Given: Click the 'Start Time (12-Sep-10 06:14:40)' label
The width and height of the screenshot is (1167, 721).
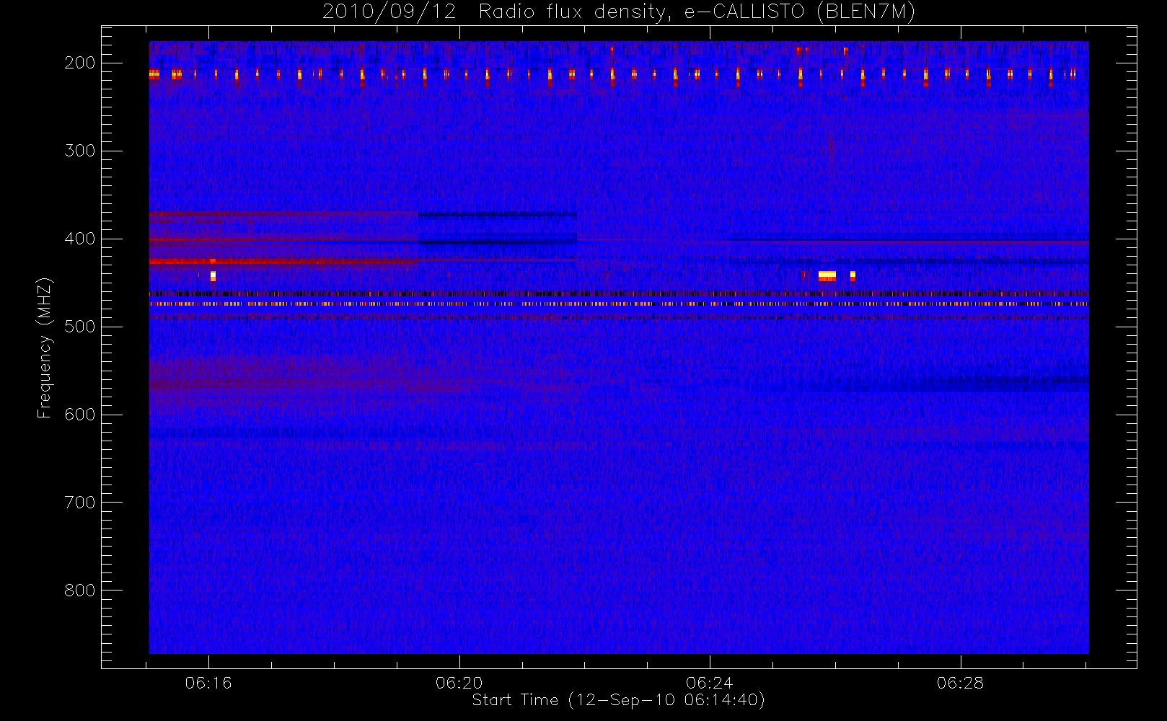Looking at the screenshot, I should coord(618,699).
